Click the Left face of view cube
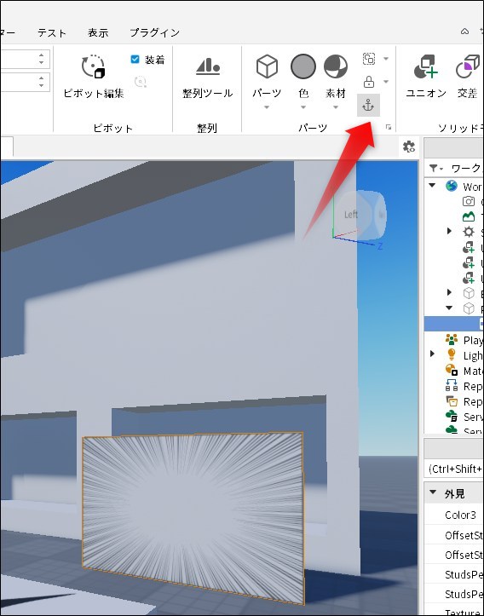The image size is (484, 616). (351, 215)
